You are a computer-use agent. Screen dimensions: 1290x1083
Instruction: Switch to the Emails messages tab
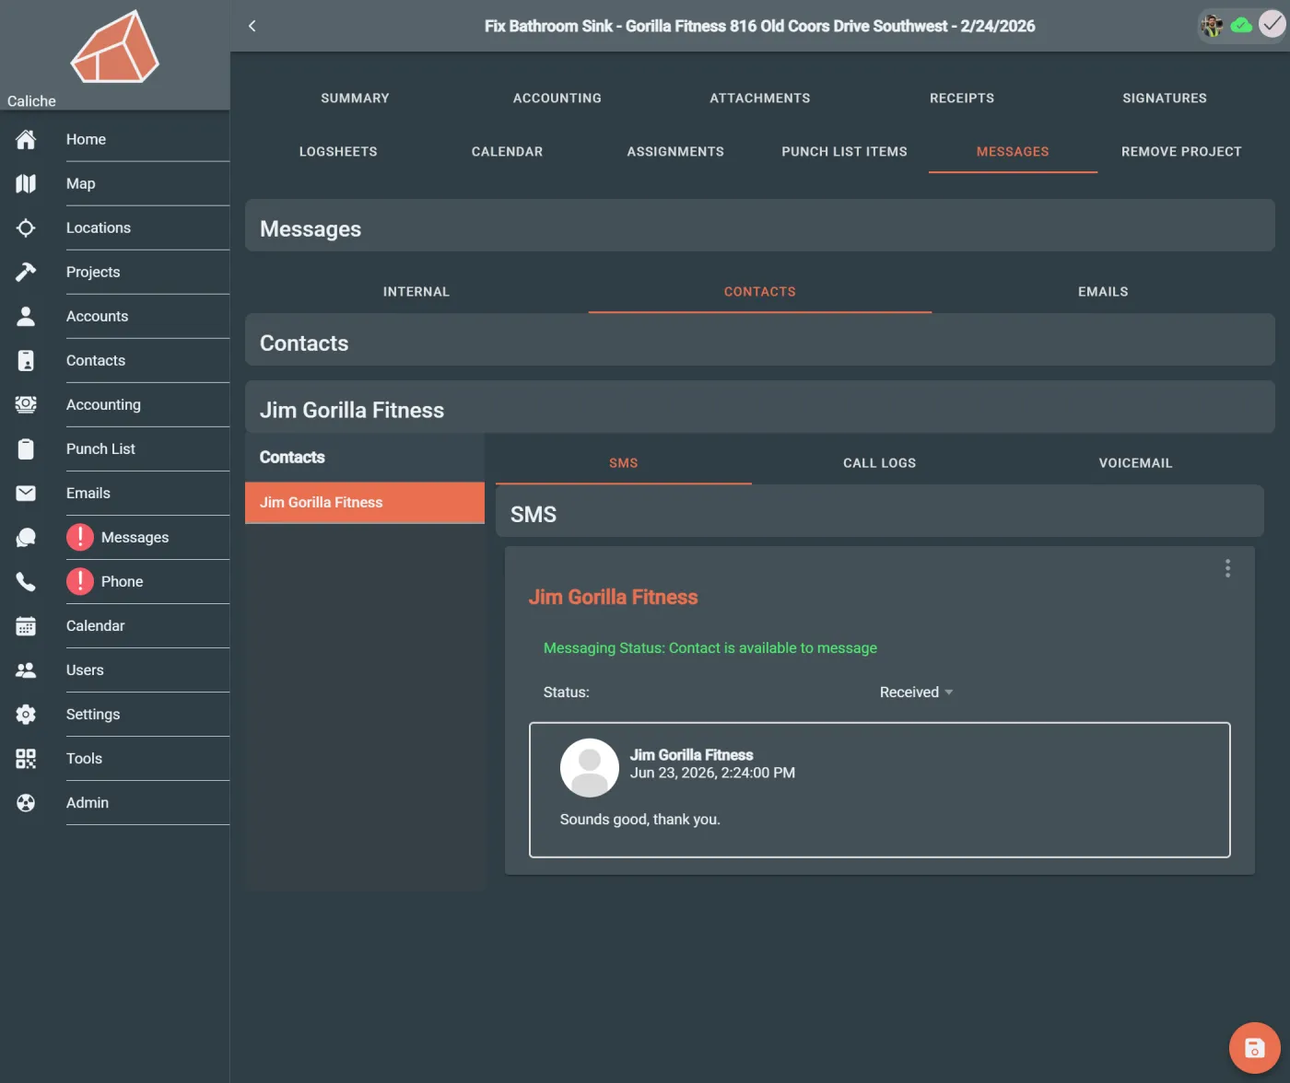tap(1103, 291)
